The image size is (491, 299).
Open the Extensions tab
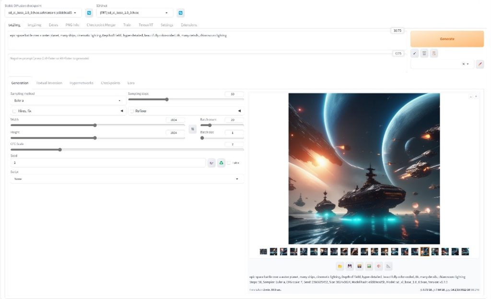(x=189, y=25)
